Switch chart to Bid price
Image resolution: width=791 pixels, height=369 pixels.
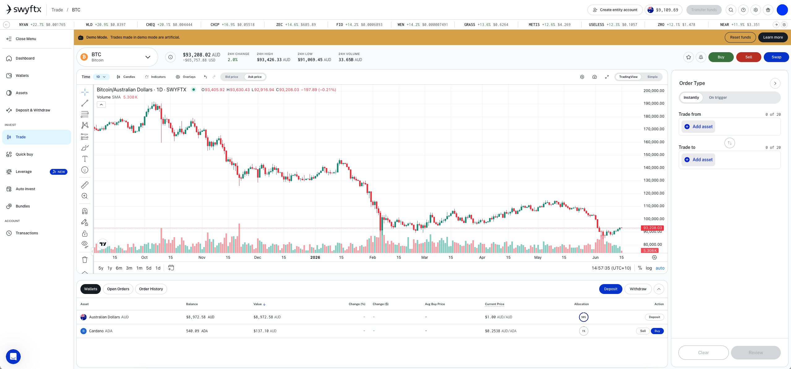(x=232, y=77)
